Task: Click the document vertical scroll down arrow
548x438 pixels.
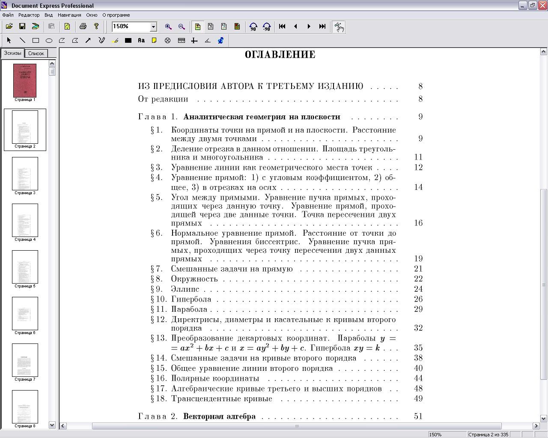Action: [544, 419]
